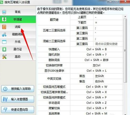
Task: Click 删除词条 shortcut Ctrl + Shift + 数字
Action: (x=96, y=60)
